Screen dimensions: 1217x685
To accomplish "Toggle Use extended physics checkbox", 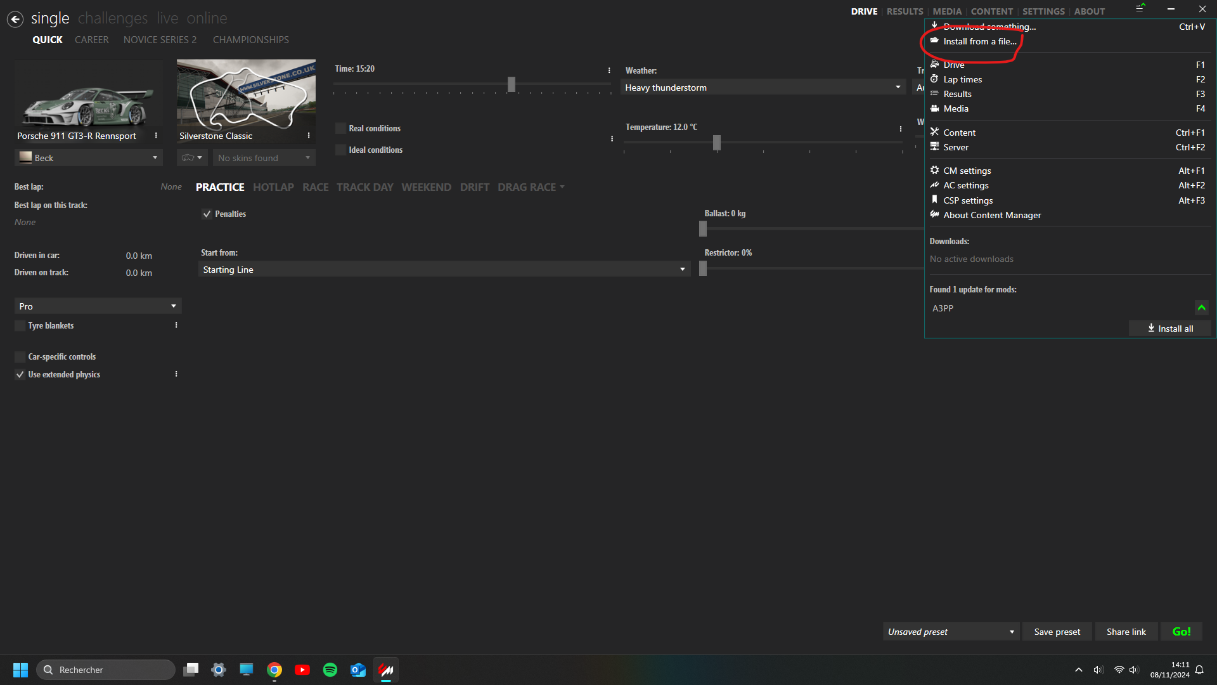I will (x=20, y=374).
